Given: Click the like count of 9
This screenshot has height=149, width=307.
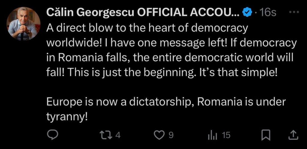Looking at the screenshot, I should click(171, 135).
